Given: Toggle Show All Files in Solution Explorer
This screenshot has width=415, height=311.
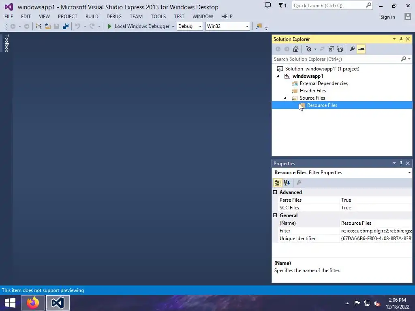Looking at the screenshot, I should (x=340, y=49).
